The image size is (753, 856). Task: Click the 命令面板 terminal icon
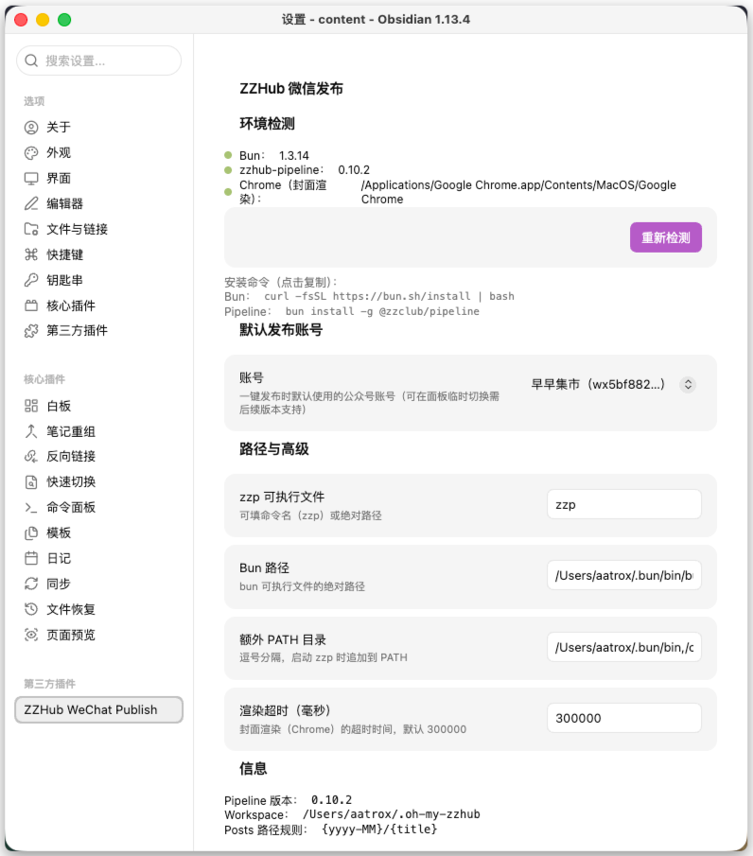click(x=31, y=508)
